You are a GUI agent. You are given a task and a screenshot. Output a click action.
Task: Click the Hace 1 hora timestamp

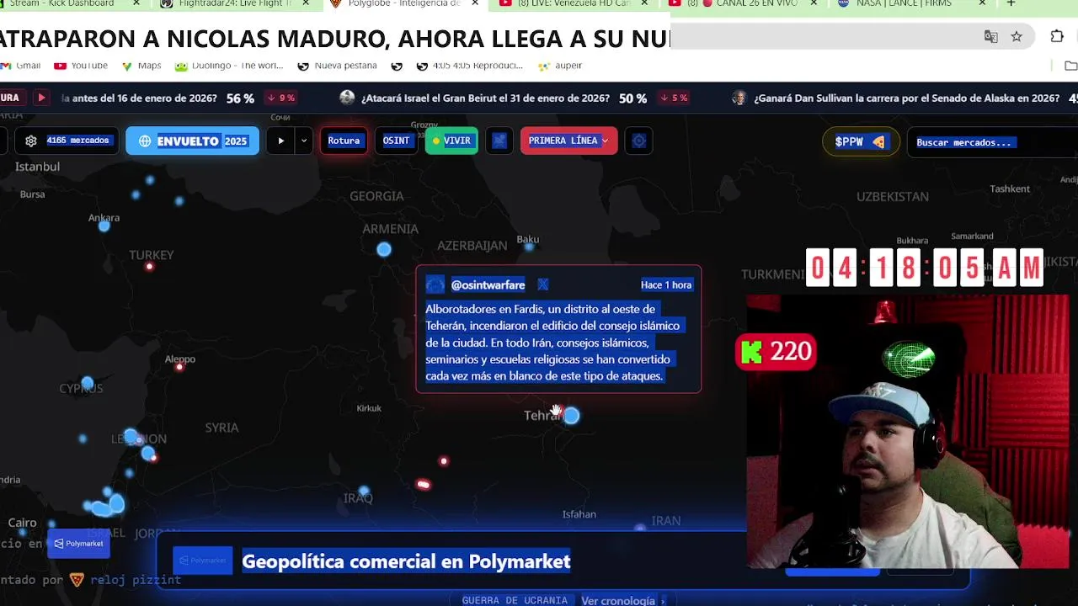(666, 284)
